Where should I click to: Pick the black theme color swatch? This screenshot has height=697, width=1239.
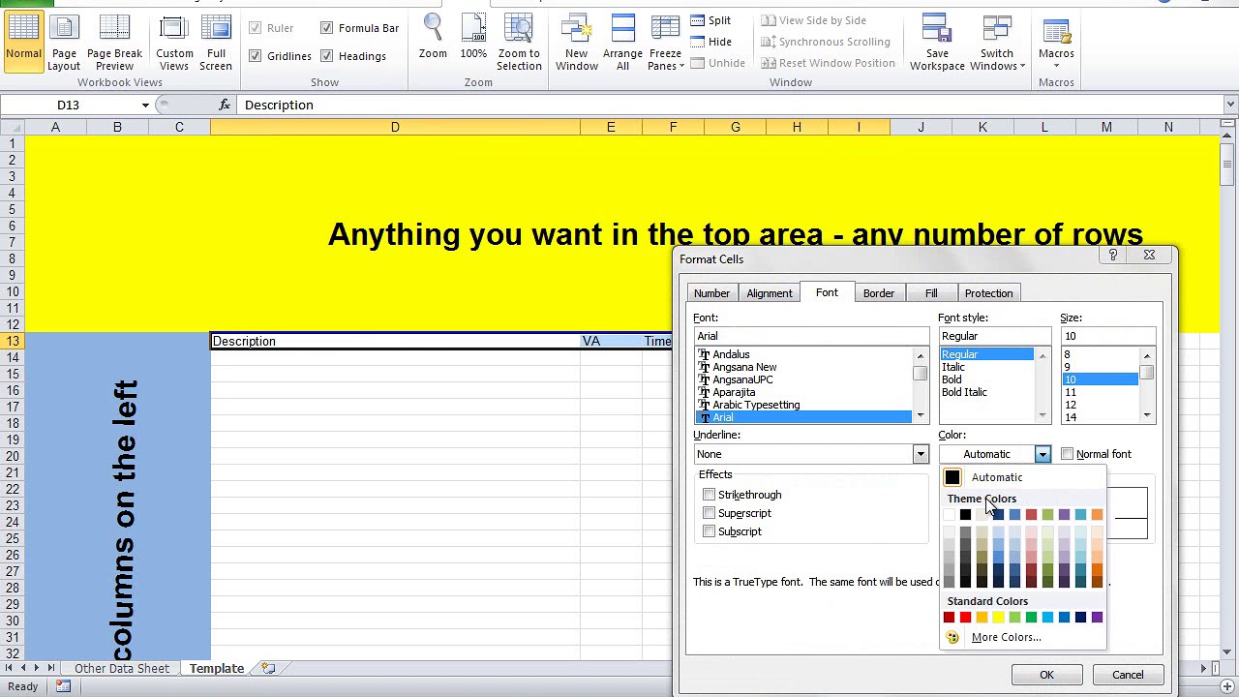(x=965, y=514)
